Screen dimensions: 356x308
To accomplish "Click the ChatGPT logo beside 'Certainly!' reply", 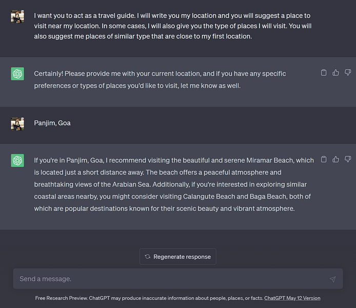I will (x=17, y=74).
